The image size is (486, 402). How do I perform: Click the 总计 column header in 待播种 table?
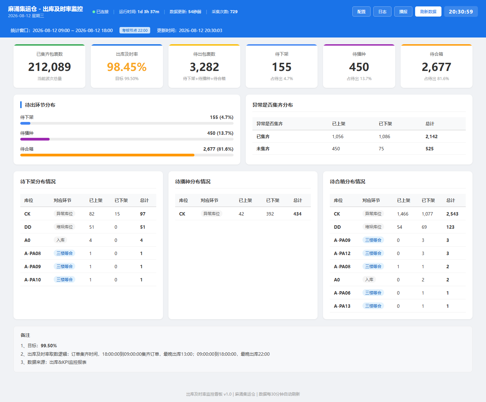(x=298, y=200)
